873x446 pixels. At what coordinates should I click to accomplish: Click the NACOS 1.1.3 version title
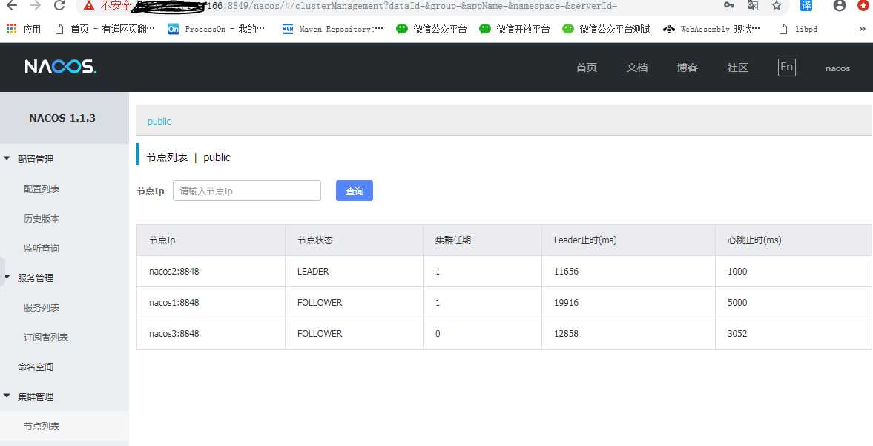point(62,118)
